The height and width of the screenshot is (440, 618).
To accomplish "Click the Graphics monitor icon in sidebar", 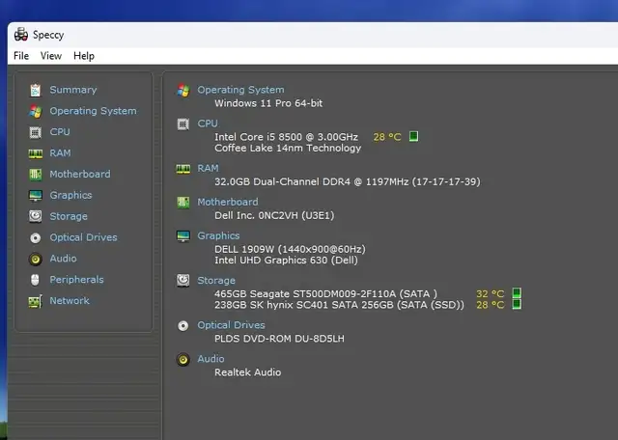I will pyautogui.click(x=36, y=195).
